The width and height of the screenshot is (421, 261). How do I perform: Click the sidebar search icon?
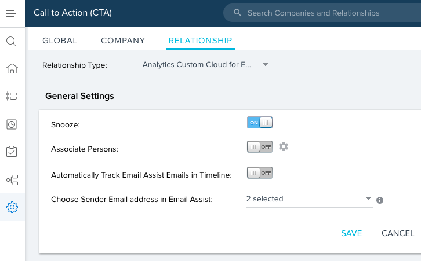point(12,41)
